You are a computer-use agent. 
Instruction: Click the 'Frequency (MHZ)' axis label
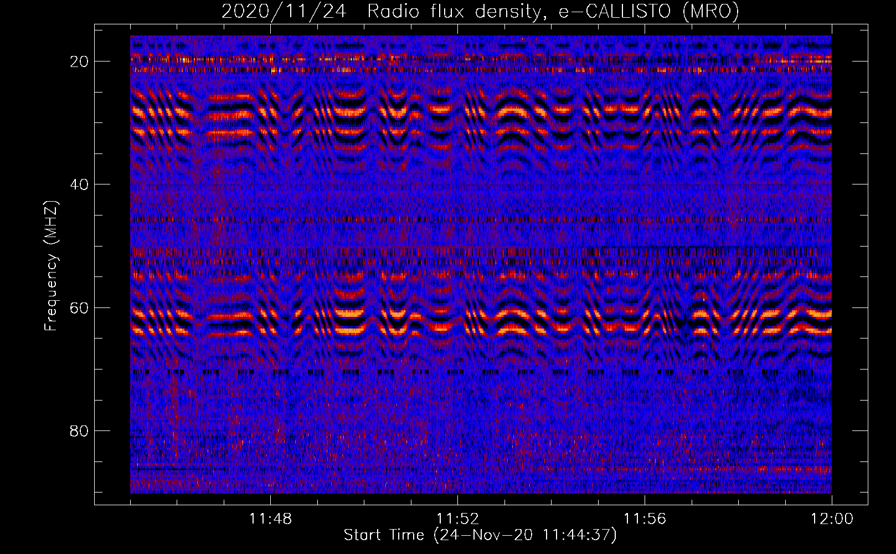click(x=51, y=266)
